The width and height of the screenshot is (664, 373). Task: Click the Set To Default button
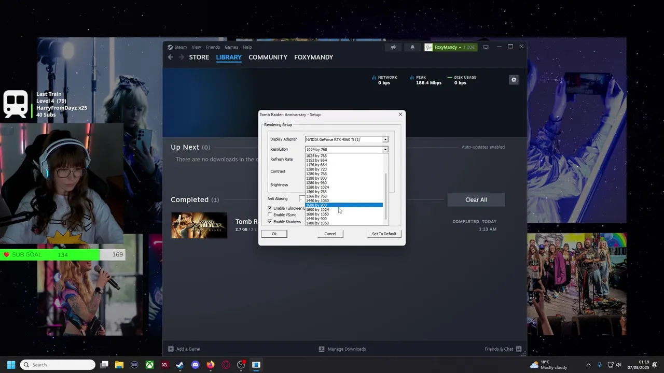[x=384, y=234]
